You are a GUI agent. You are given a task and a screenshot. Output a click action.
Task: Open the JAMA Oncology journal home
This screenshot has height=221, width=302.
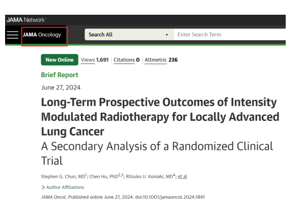(42, 35)
